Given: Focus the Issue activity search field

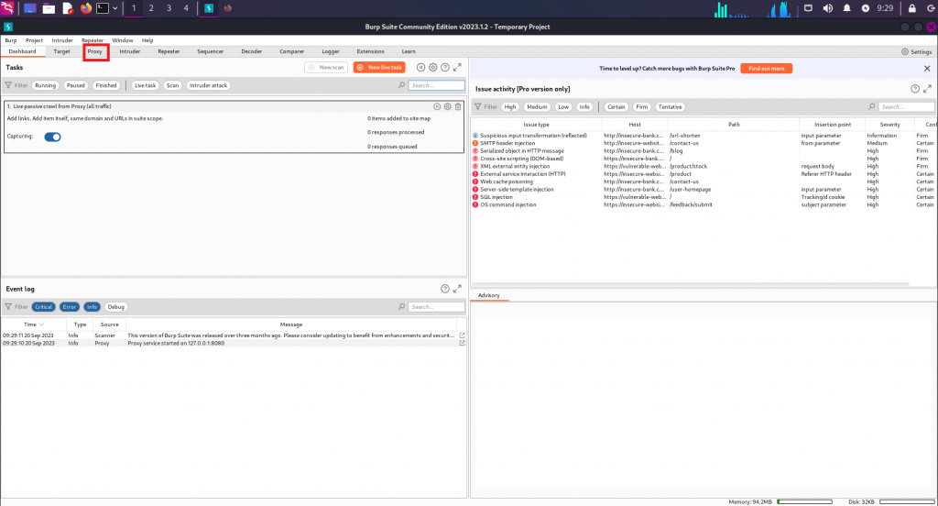Looking at the screenshot, I should 906,106.
